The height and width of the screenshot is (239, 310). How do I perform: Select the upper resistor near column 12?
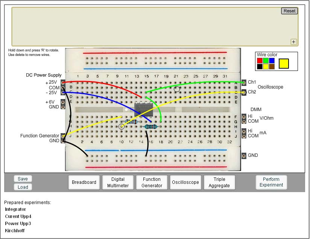(x=131, y=122)
